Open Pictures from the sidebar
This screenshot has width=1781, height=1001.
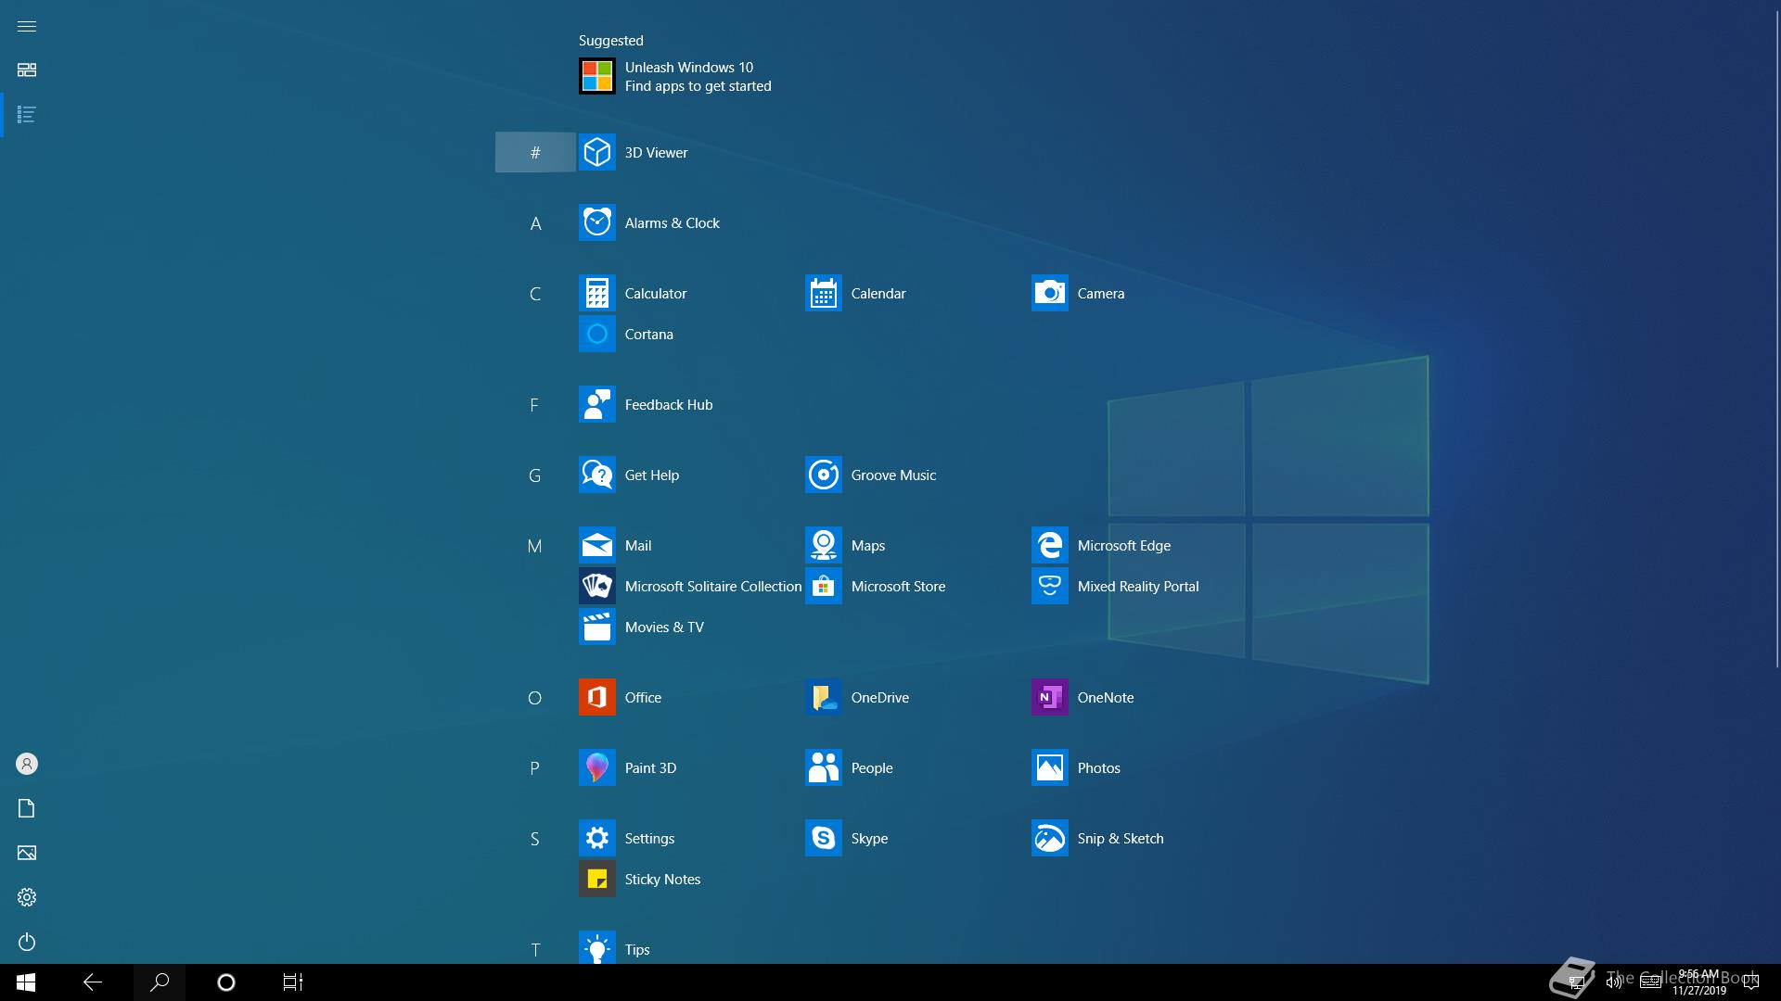27,853
